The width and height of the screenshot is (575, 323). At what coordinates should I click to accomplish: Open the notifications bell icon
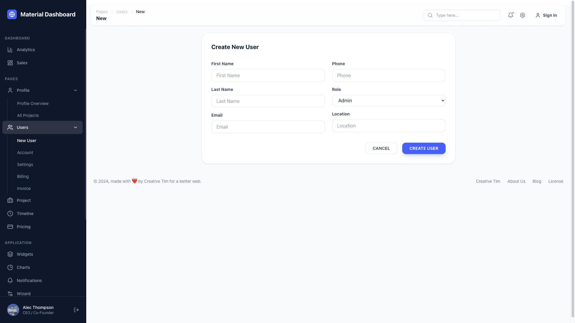[511, 15]
